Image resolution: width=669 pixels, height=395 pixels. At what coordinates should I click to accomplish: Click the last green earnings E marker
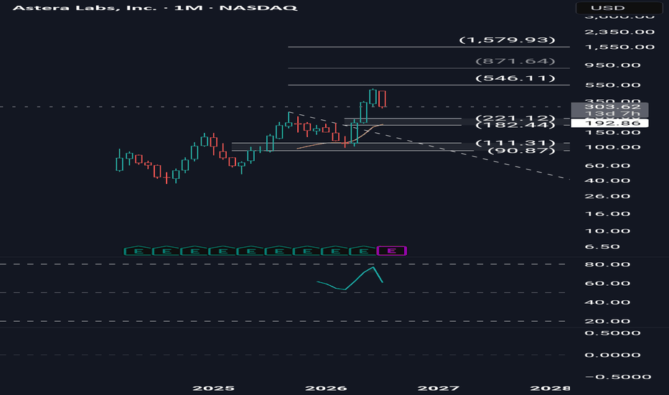[363, 251]
